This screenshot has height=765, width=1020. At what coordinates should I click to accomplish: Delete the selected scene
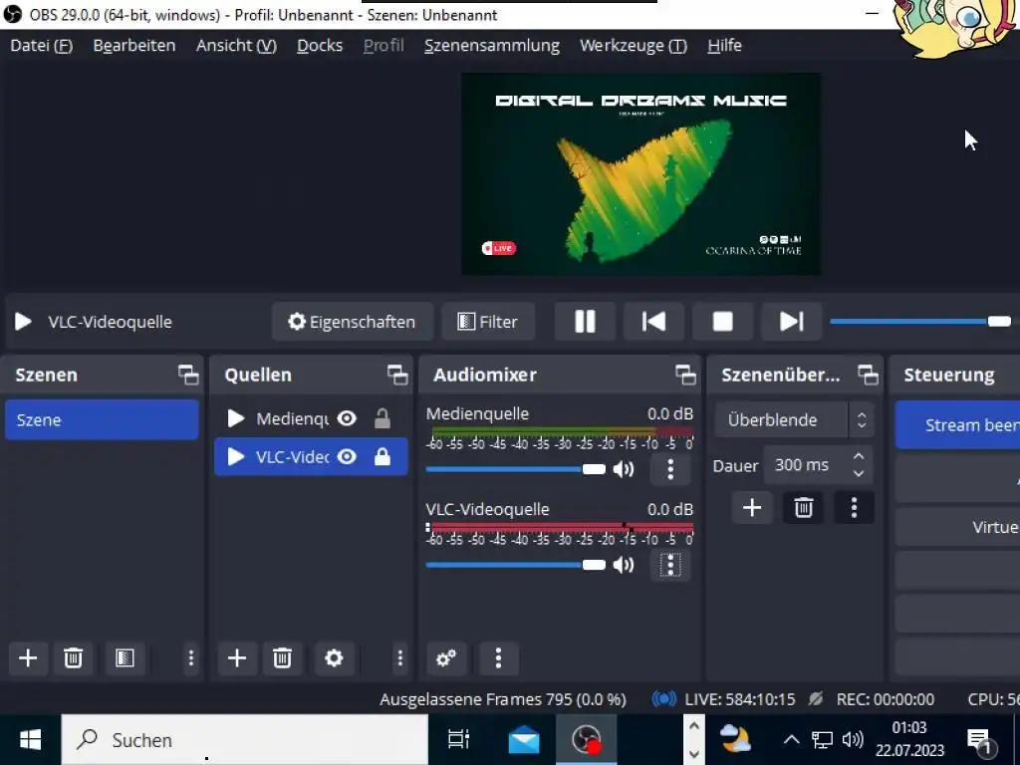pyautogui.click(x=74, y=658)
